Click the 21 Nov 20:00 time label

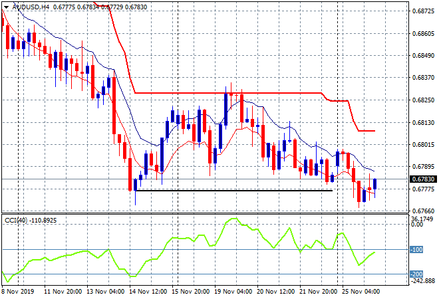[x=319, y=292]
